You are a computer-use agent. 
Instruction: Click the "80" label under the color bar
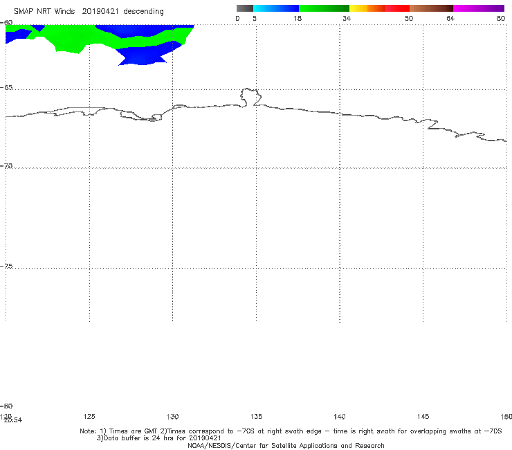(501, 18)
